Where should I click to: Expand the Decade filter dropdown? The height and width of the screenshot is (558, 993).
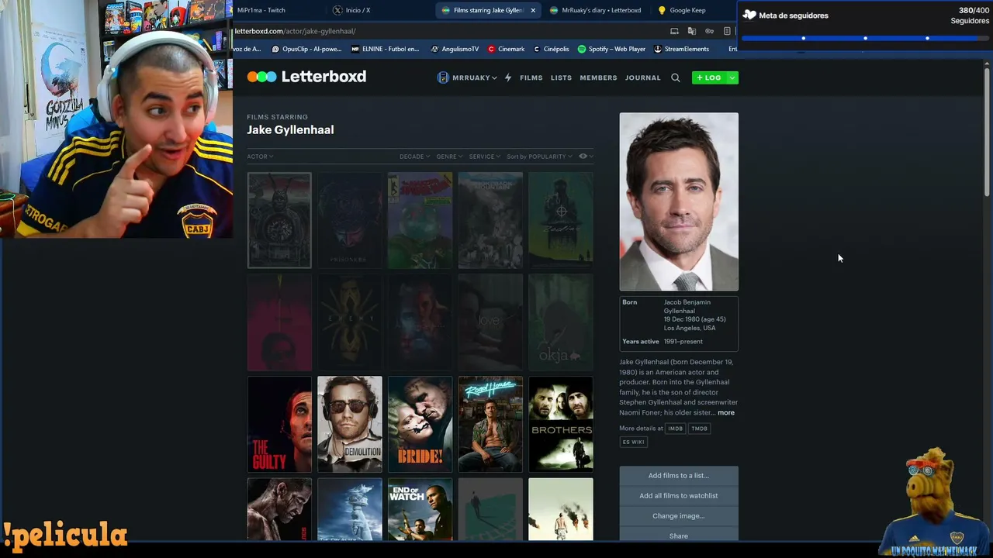click(414, 157)
